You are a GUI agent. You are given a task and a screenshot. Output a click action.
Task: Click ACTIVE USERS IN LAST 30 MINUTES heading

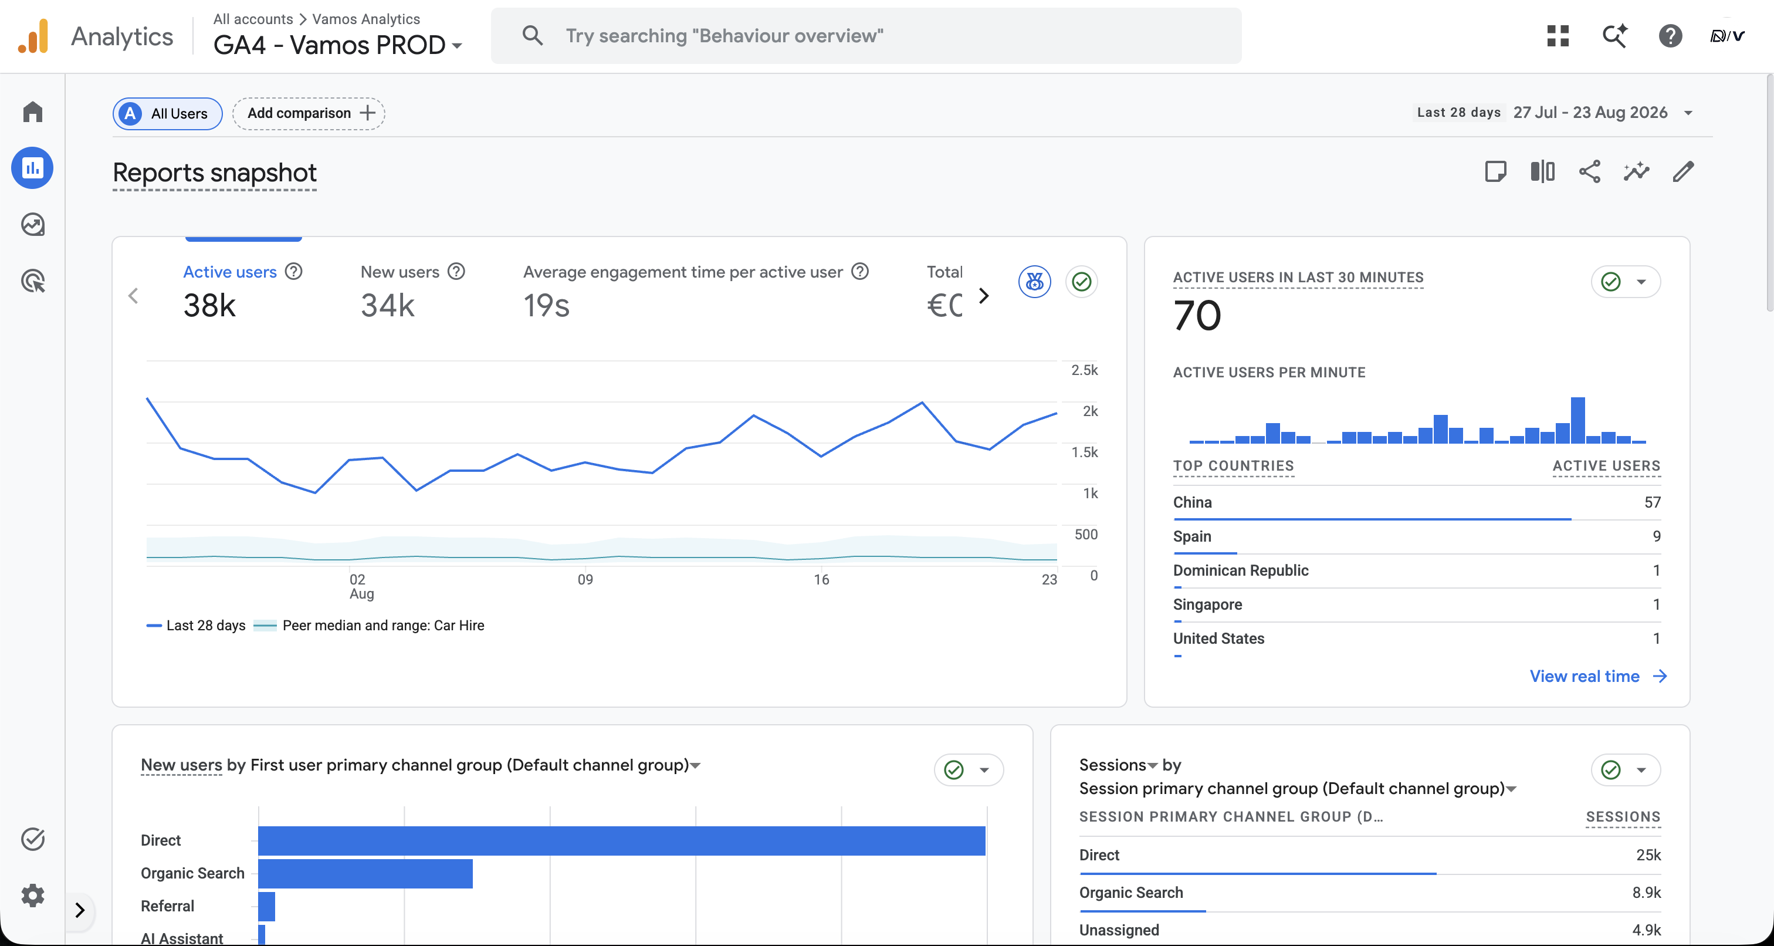1298,277
